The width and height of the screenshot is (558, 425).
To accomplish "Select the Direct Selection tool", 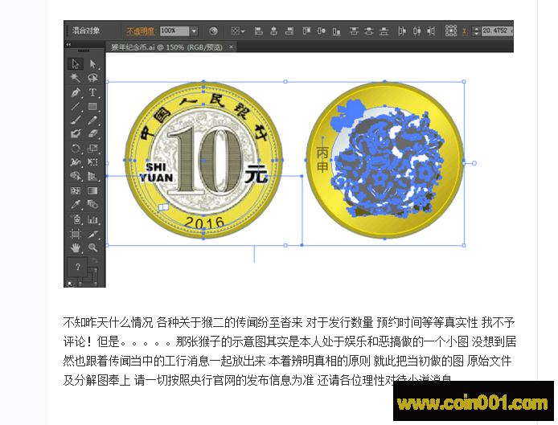I will [93, 63].
